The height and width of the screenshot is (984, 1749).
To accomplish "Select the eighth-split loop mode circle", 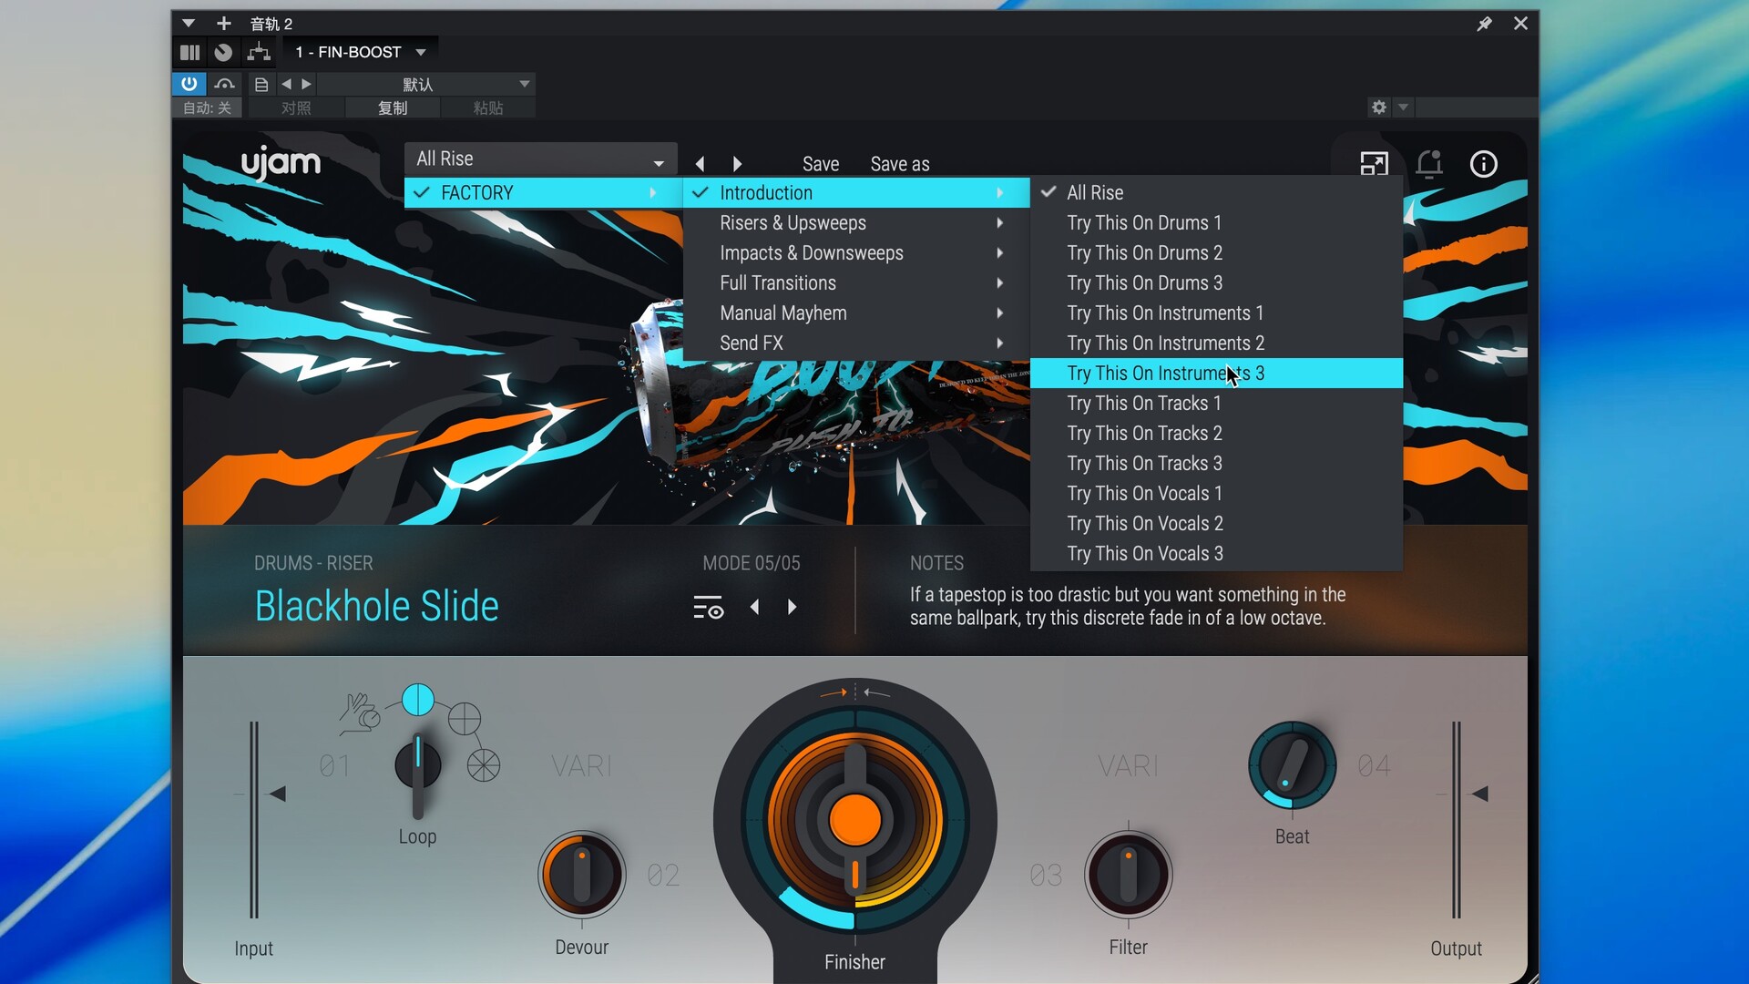I will coord(484,765).
